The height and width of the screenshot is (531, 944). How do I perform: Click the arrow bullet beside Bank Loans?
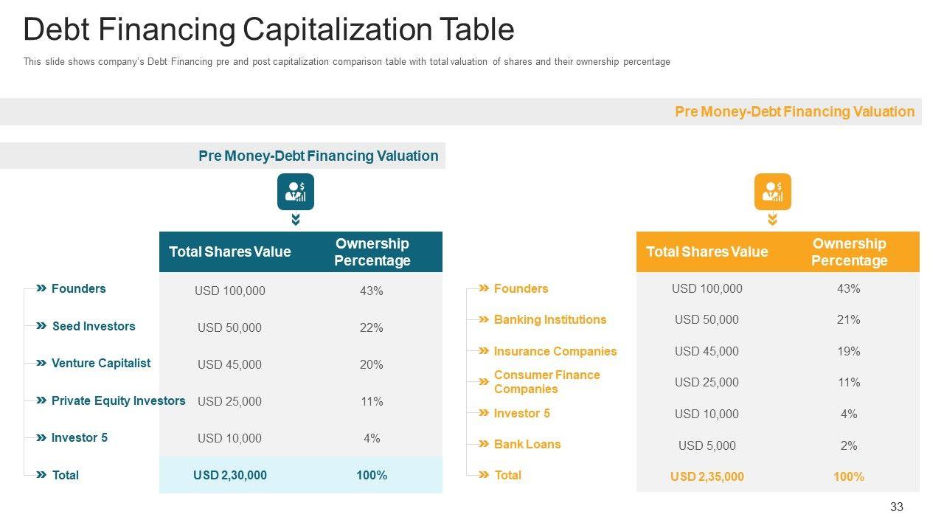click(484, 444)
